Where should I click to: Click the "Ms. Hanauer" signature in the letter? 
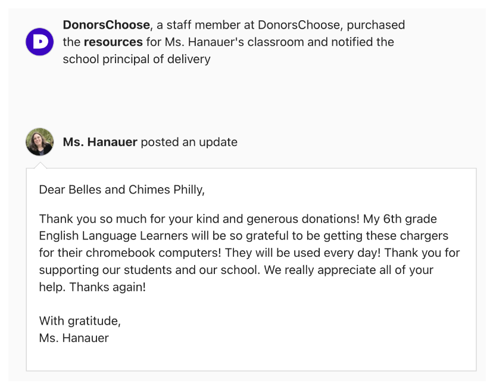tap(74, 338)
